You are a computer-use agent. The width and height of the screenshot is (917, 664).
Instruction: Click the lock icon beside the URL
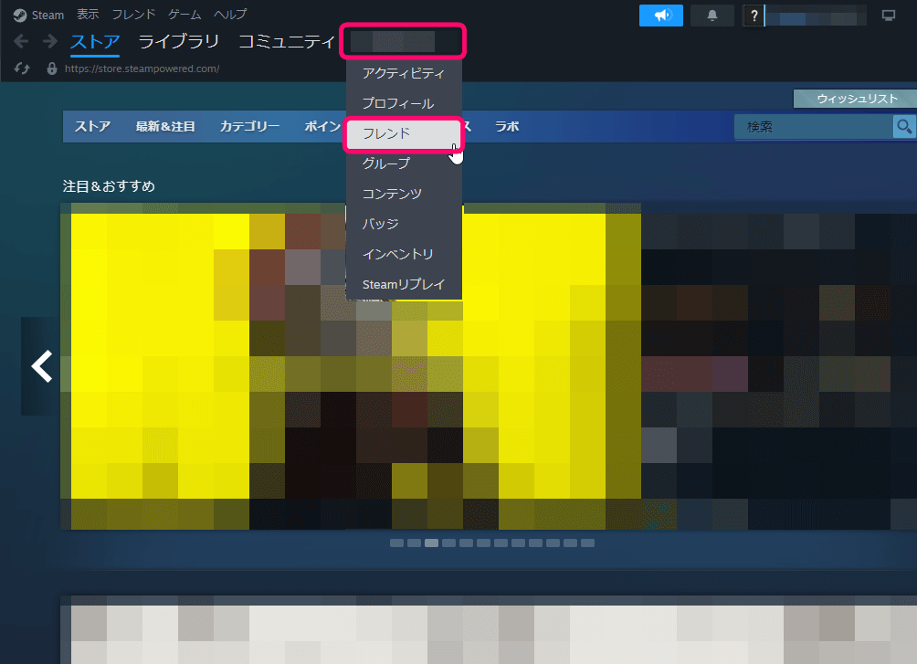coord(51,69)
